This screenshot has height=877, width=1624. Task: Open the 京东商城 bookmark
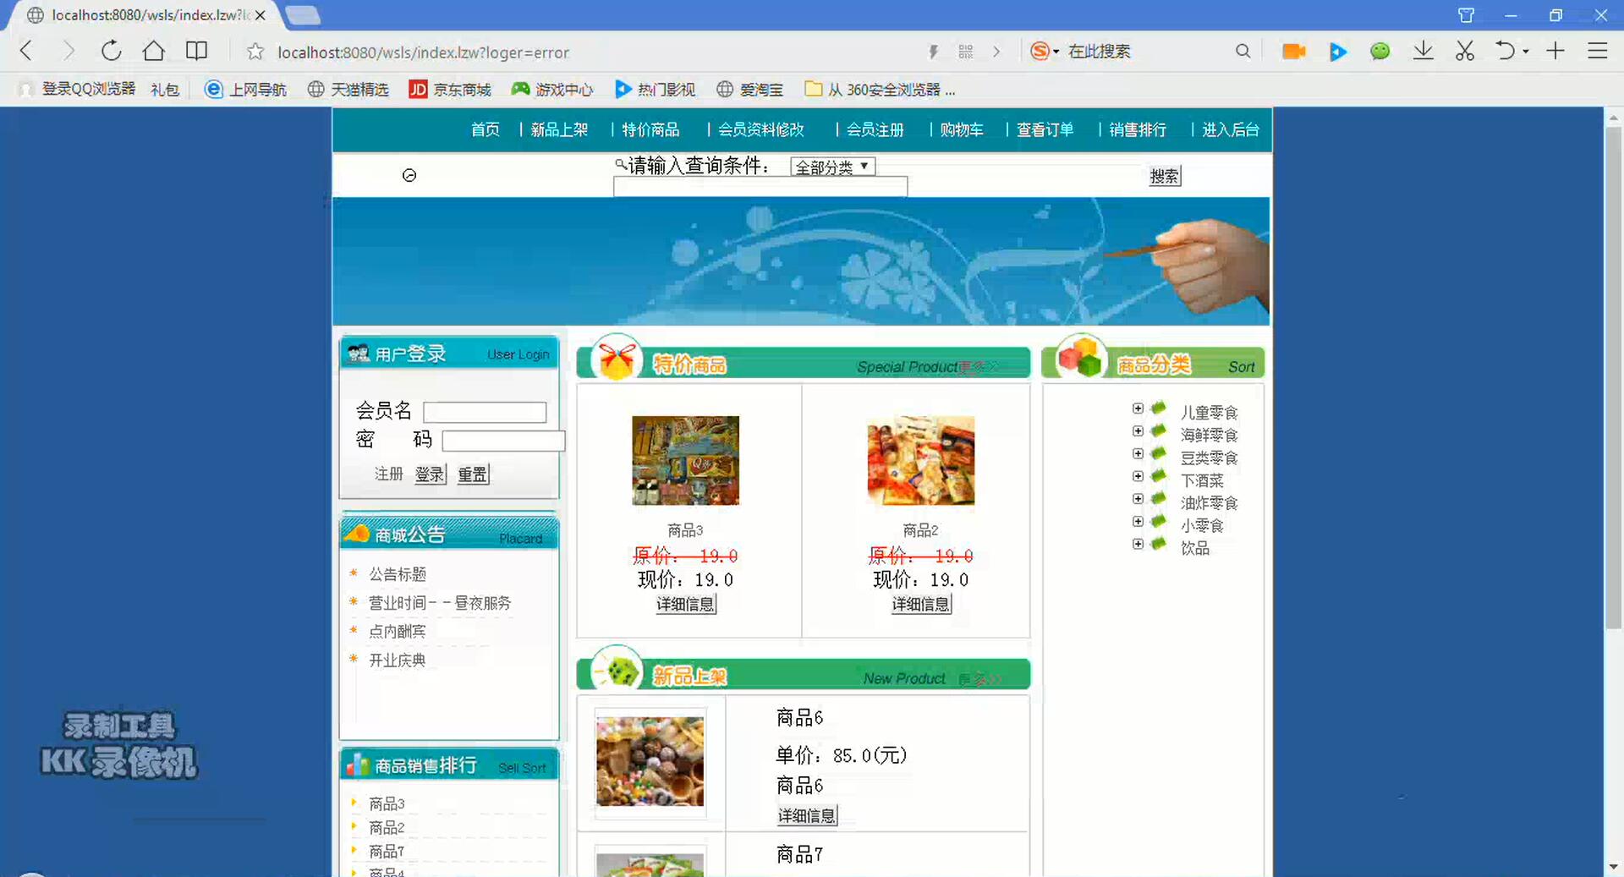tap(450, 89)
